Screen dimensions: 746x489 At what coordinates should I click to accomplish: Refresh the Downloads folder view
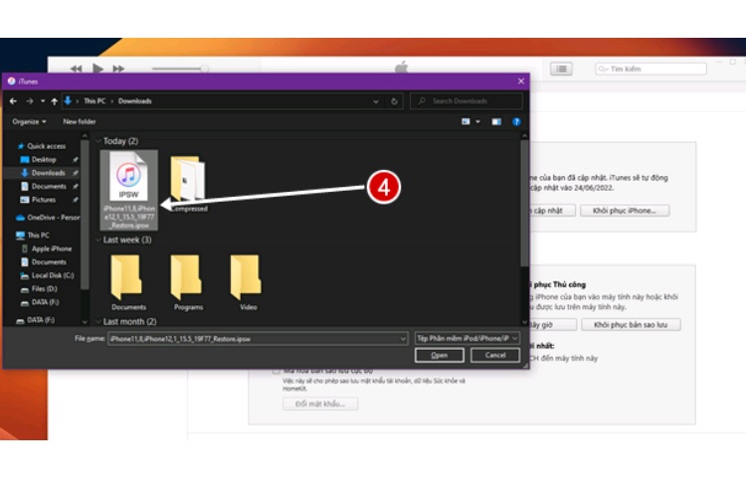[x=394, y=101]
